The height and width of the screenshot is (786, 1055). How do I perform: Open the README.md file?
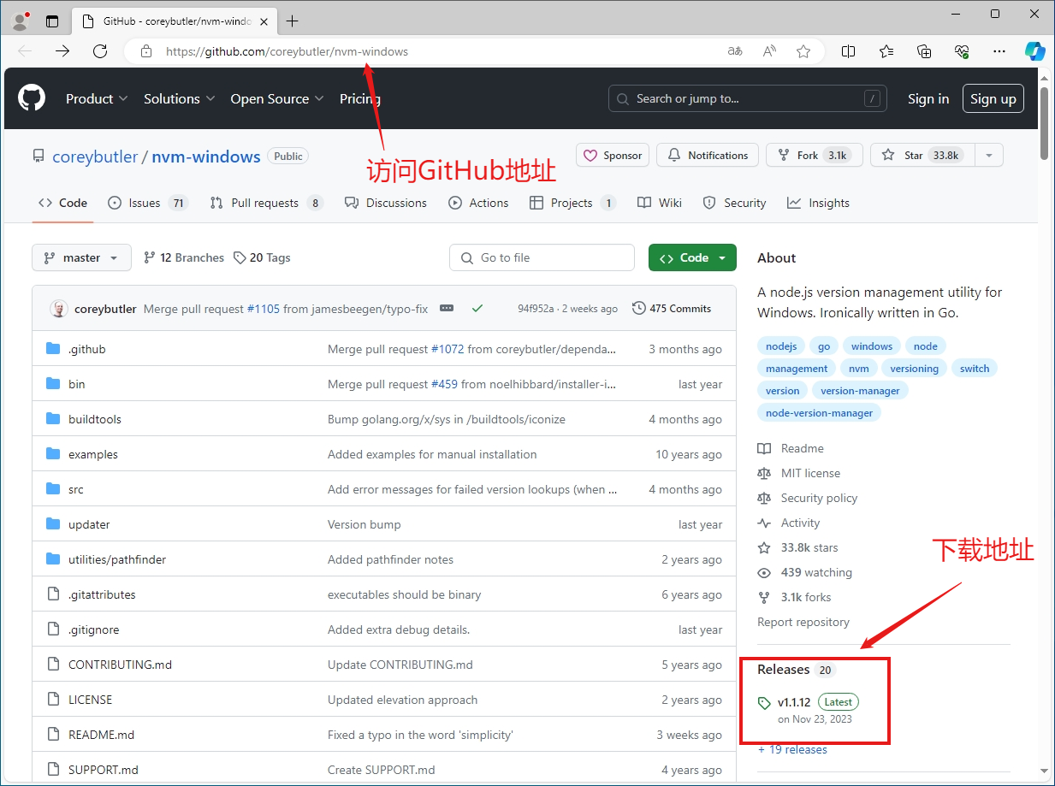101,735
